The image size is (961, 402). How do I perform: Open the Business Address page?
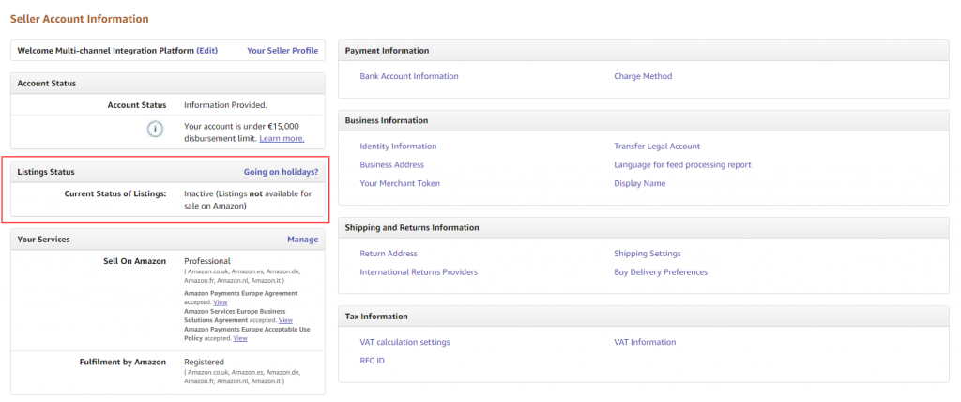(391, 164)
